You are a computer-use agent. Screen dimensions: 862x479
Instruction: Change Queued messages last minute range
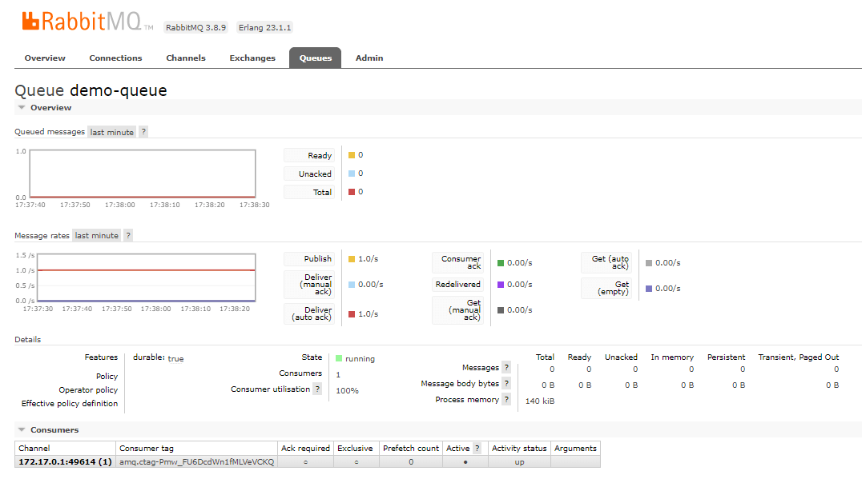click(112, 132)
